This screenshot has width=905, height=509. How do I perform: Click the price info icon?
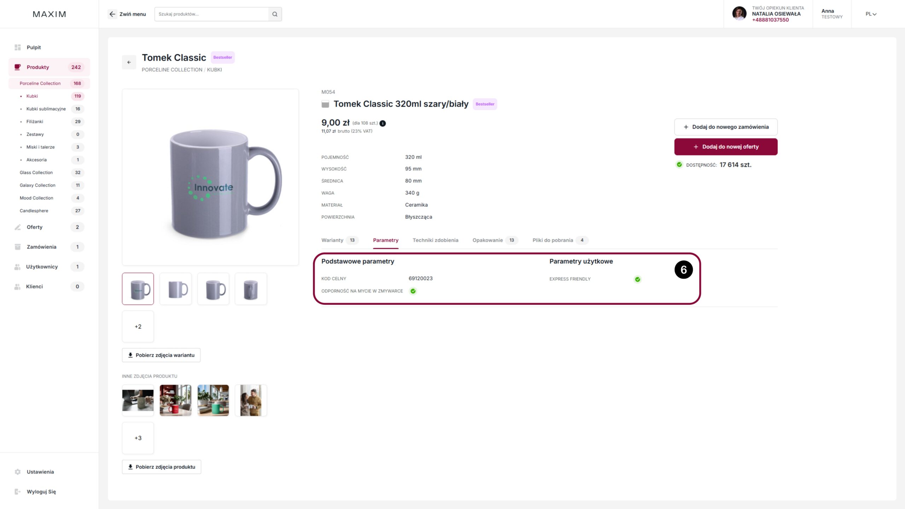tap(383, 123)
